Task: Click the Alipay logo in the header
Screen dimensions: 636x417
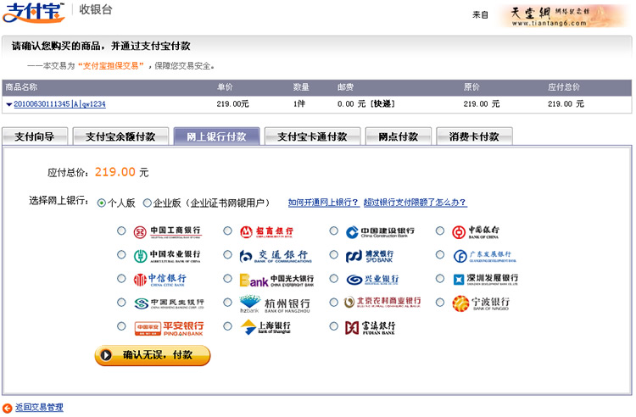Action: coord(34,12)
